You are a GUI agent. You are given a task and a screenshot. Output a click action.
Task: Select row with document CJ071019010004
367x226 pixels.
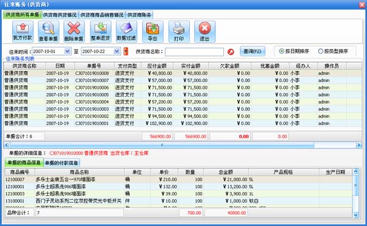point(182,102)
